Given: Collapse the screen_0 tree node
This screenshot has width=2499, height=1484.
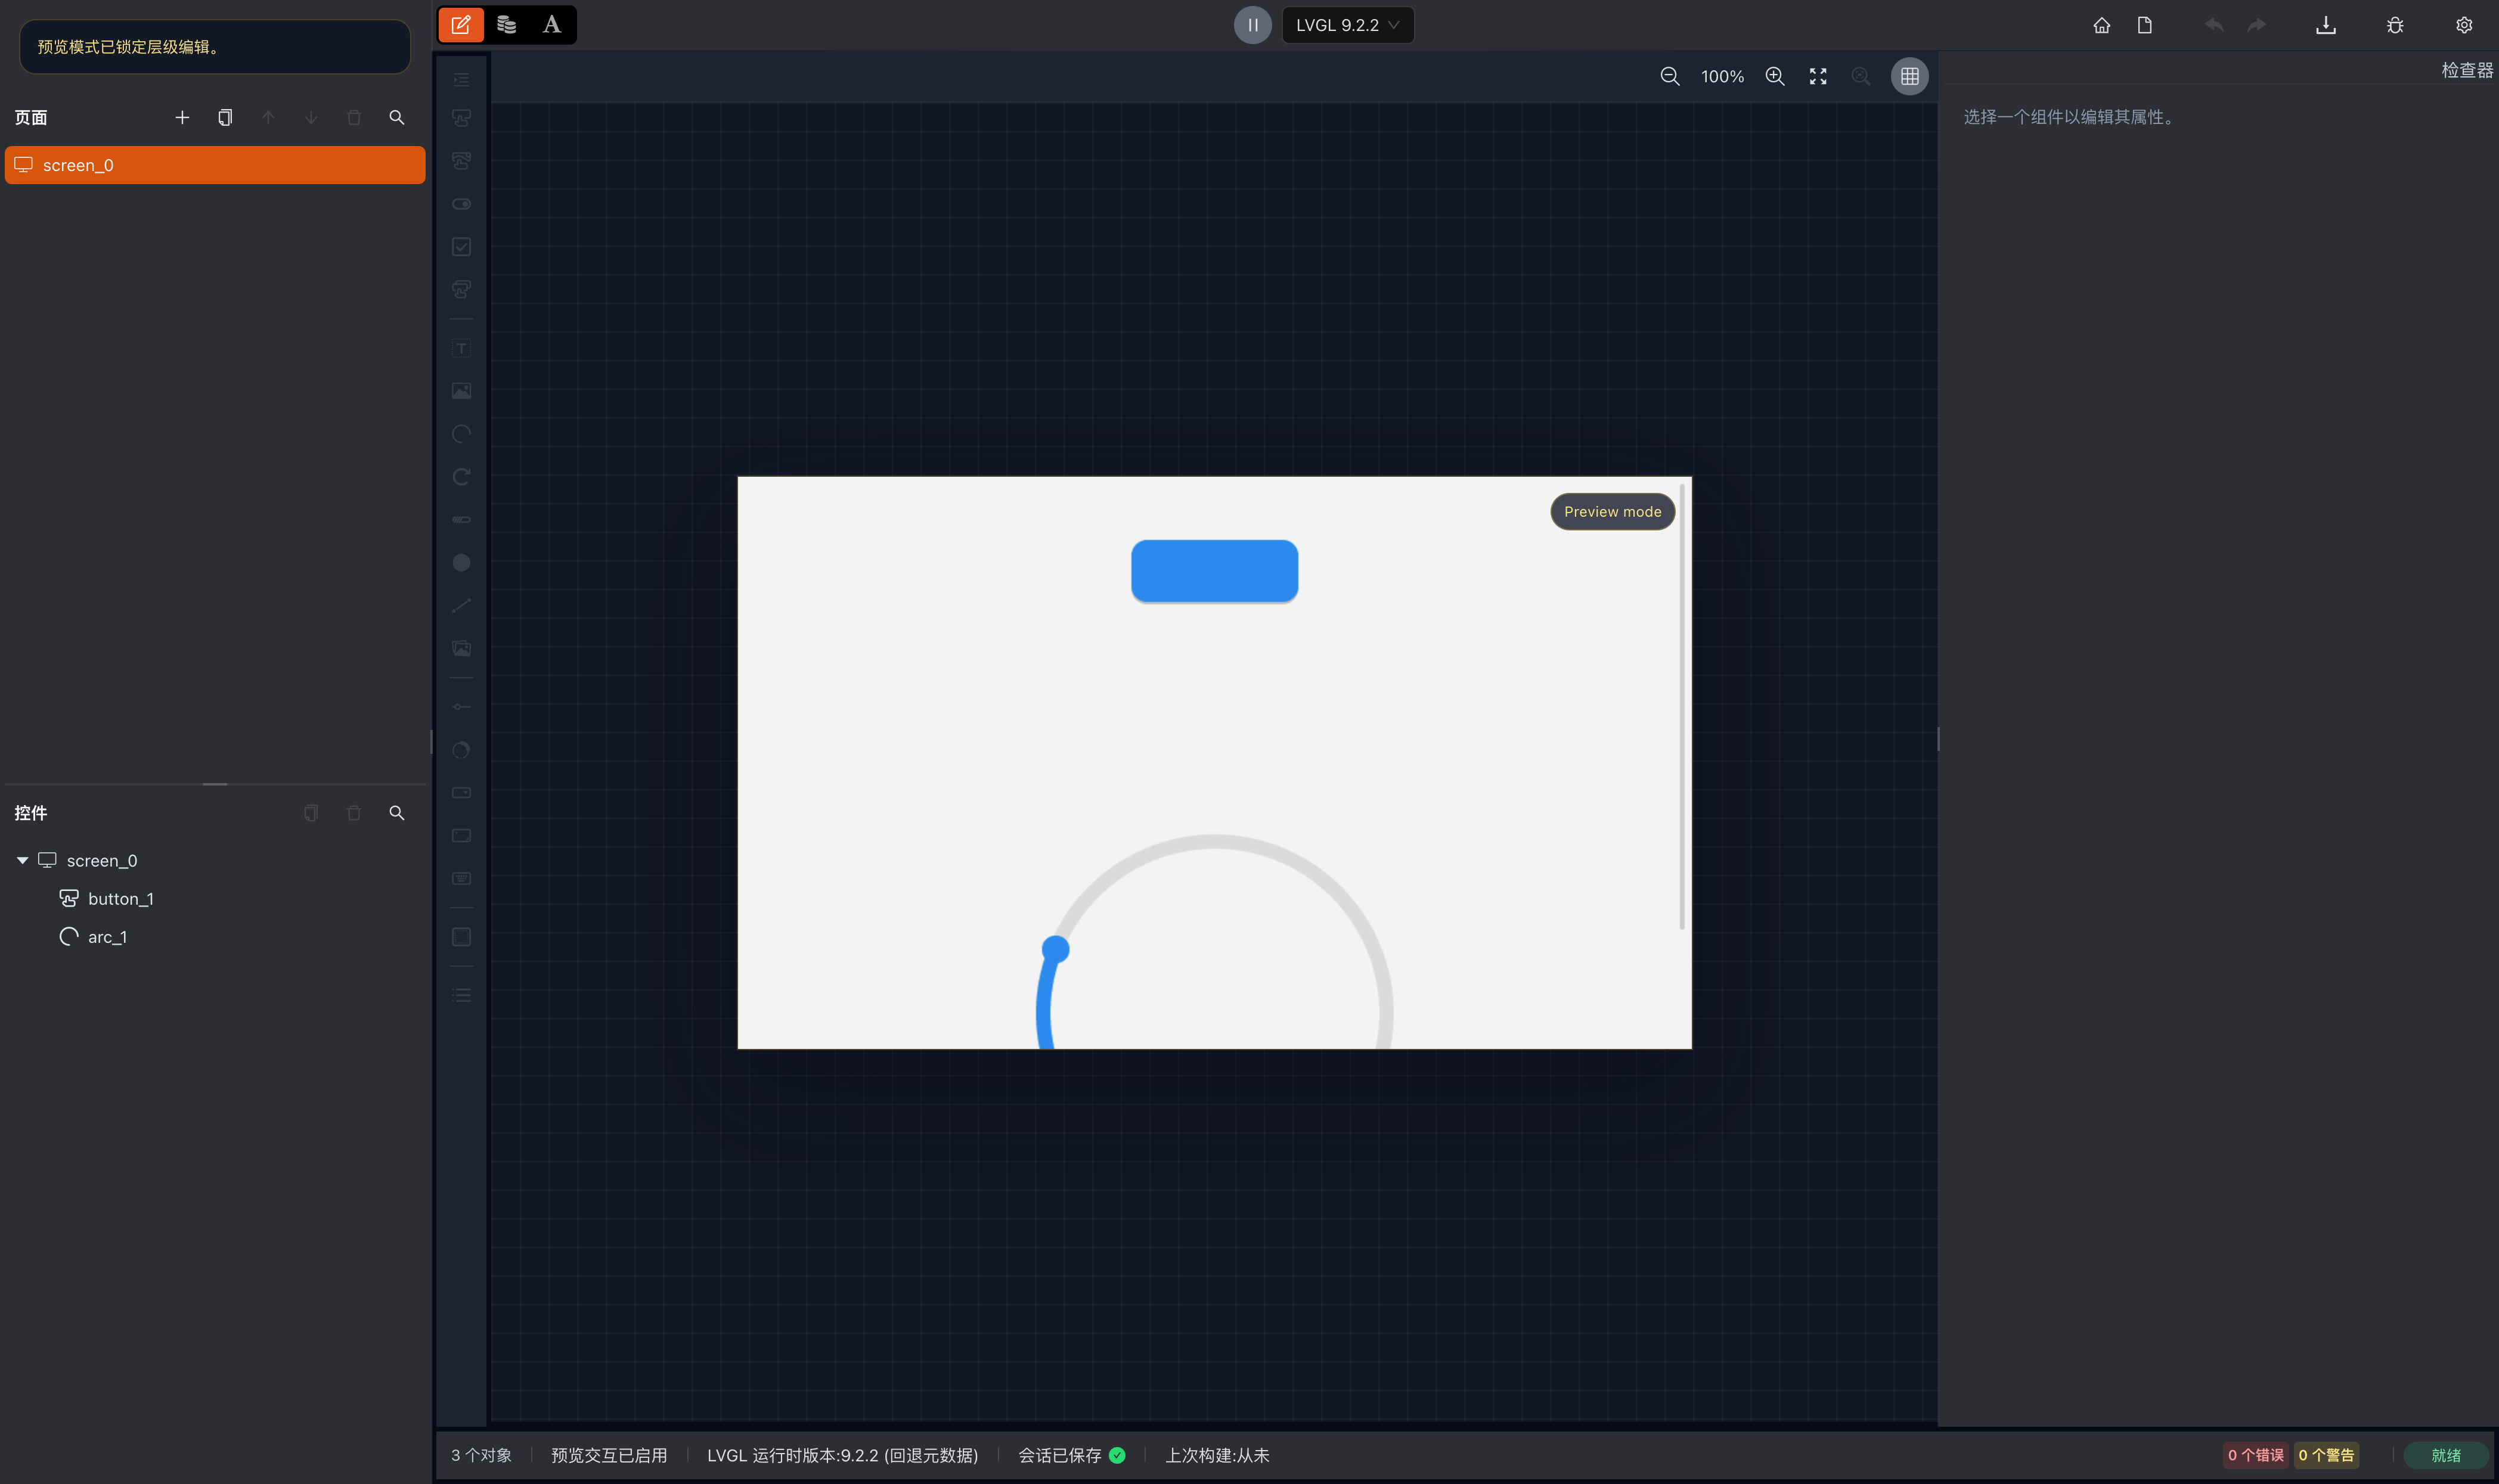Looking at the screenshot, I should [x=22, y=860].
